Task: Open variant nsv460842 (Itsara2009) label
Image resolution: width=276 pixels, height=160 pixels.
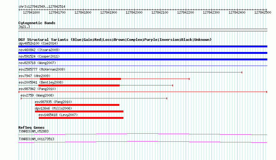Action: 39,50
